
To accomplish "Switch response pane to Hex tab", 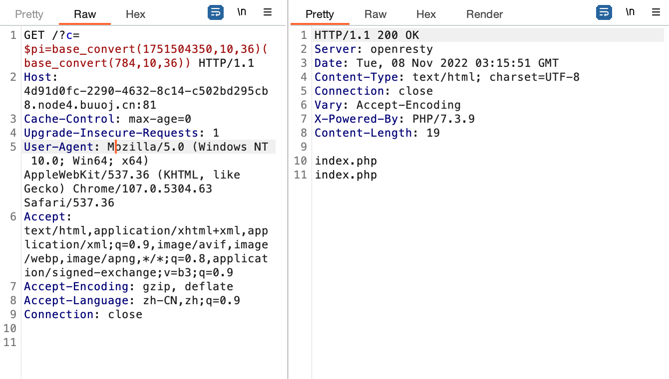I will [426, 14].
